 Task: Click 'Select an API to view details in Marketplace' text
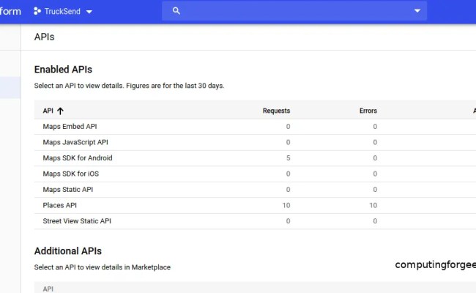click(103, 267)
